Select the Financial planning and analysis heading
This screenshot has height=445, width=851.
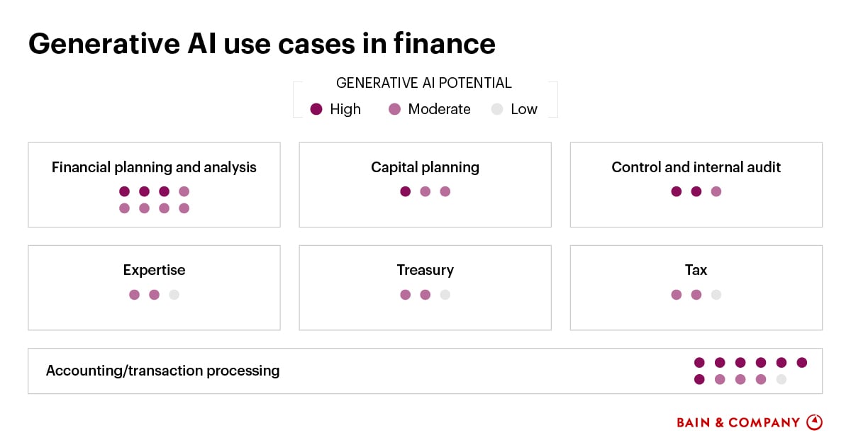(x=154, y=168)
